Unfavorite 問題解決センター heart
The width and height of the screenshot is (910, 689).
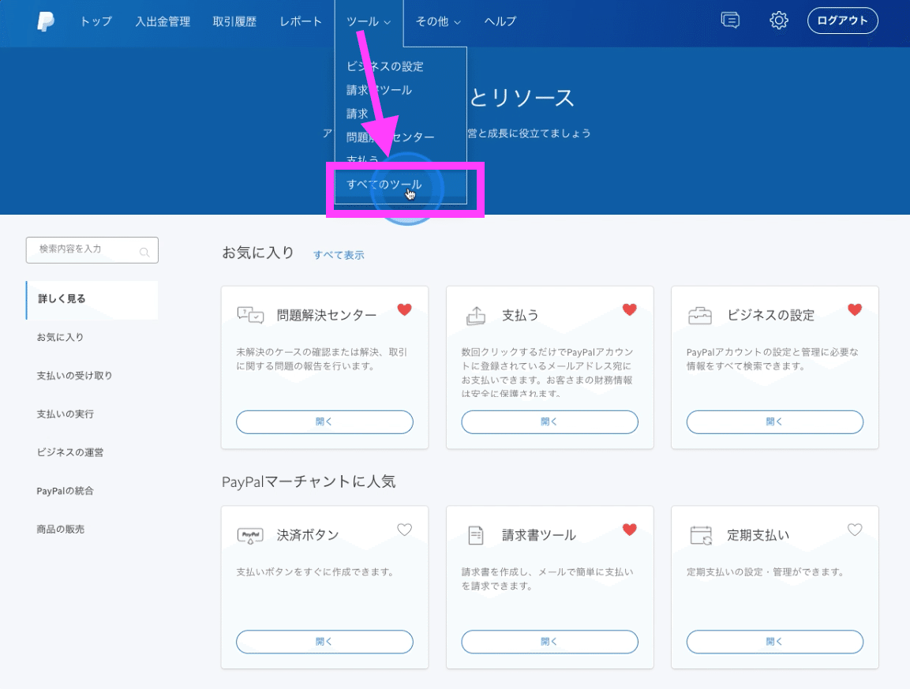click(x=405, y=310)
